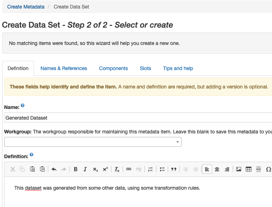Insert a numbered list
Screen dimensions: 272x207
[150, 169]
